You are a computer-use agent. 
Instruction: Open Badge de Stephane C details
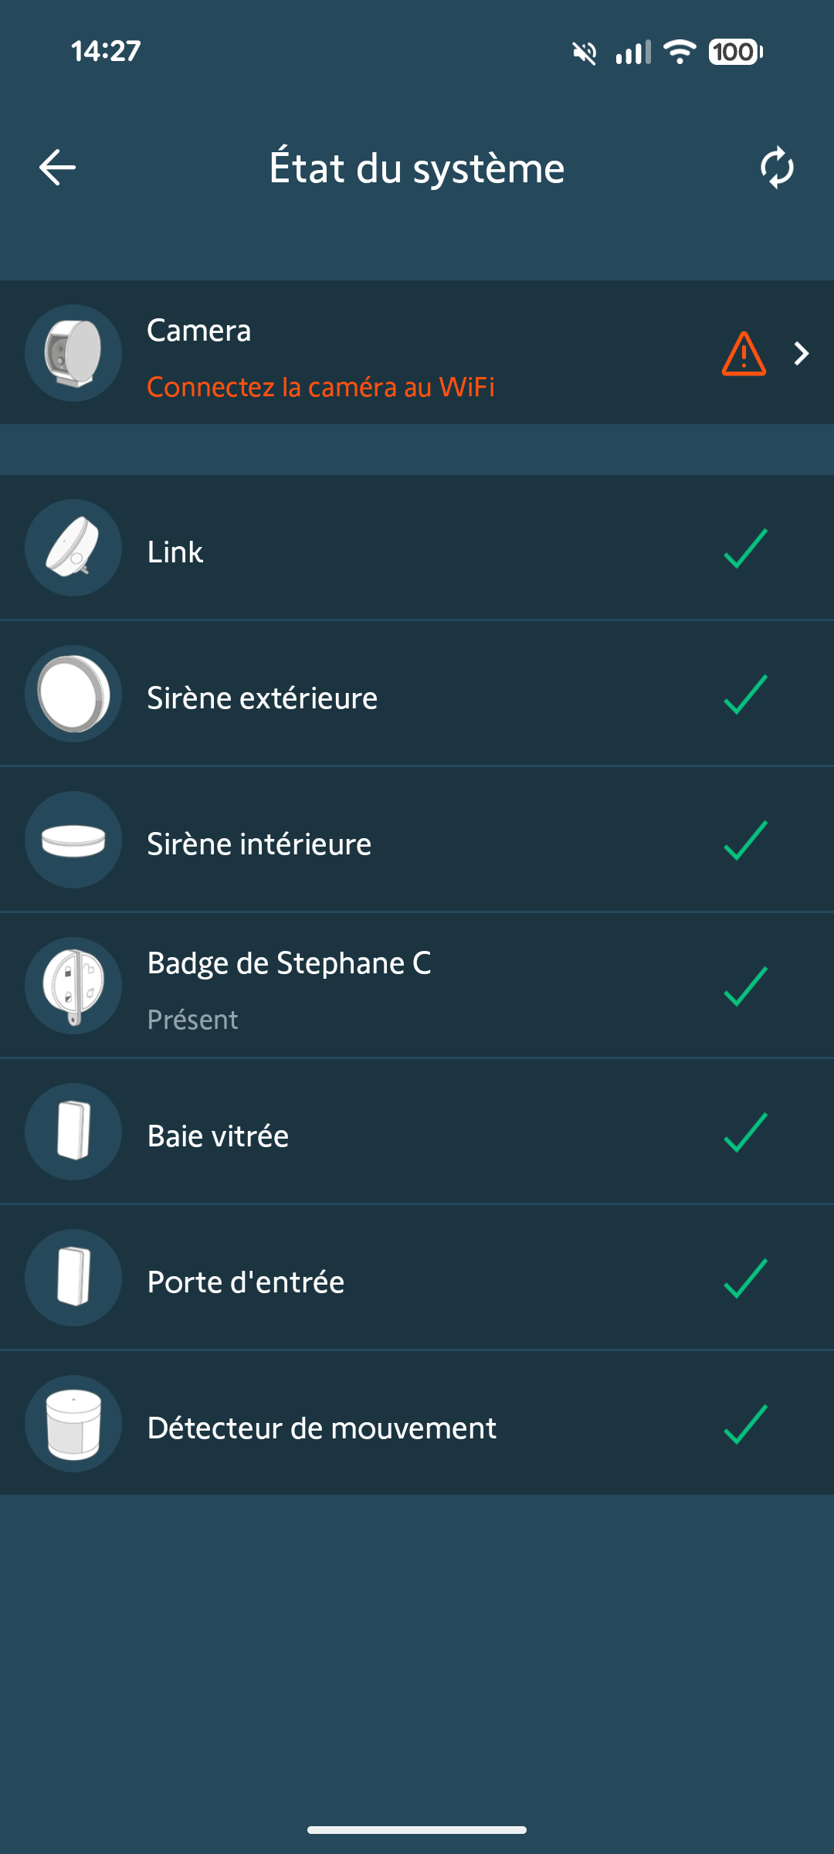click(417, 986)
